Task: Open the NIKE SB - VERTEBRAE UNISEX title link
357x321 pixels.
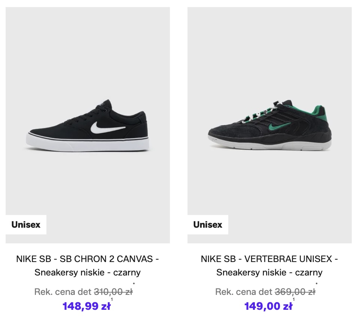Action: click(x=269, y=259)
